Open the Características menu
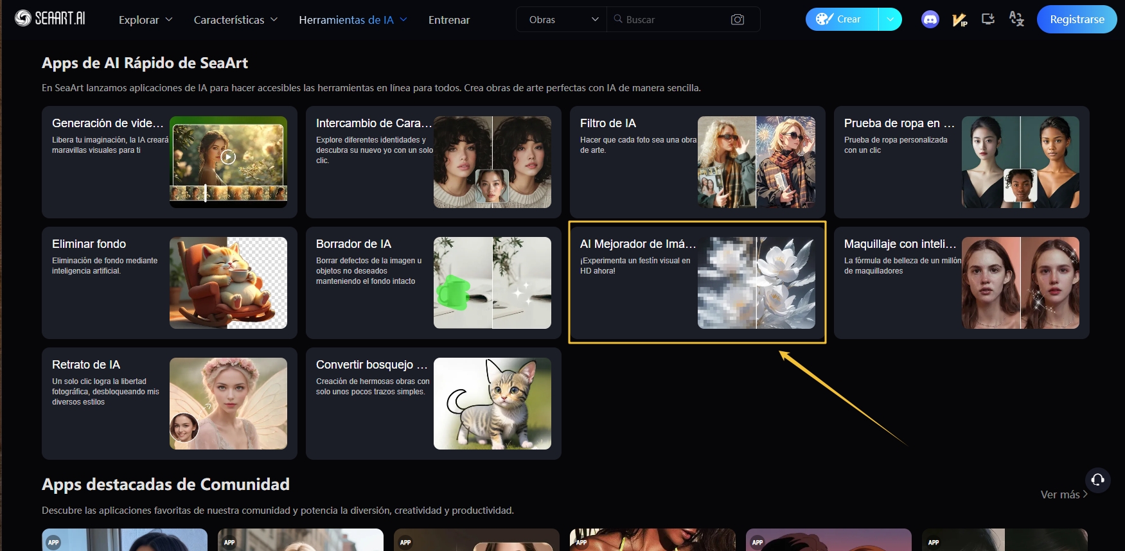This screenshot has width=1125, height=551. 235,20
